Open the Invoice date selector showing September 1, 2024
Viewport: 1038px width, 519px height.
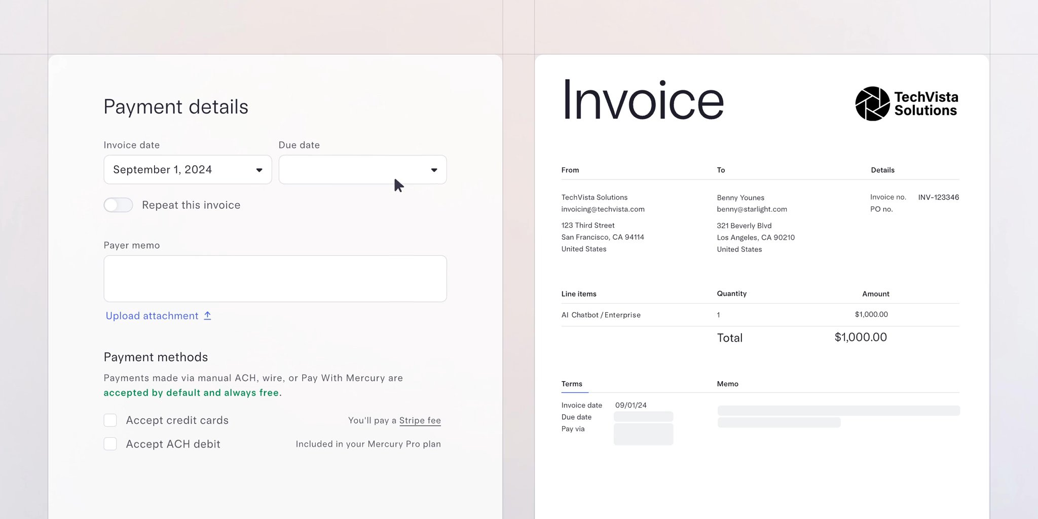pyautogui.click(x=188, y=169)
